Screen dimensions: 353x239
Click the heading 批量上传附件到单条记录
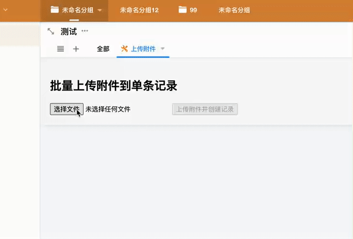(114, 86)
